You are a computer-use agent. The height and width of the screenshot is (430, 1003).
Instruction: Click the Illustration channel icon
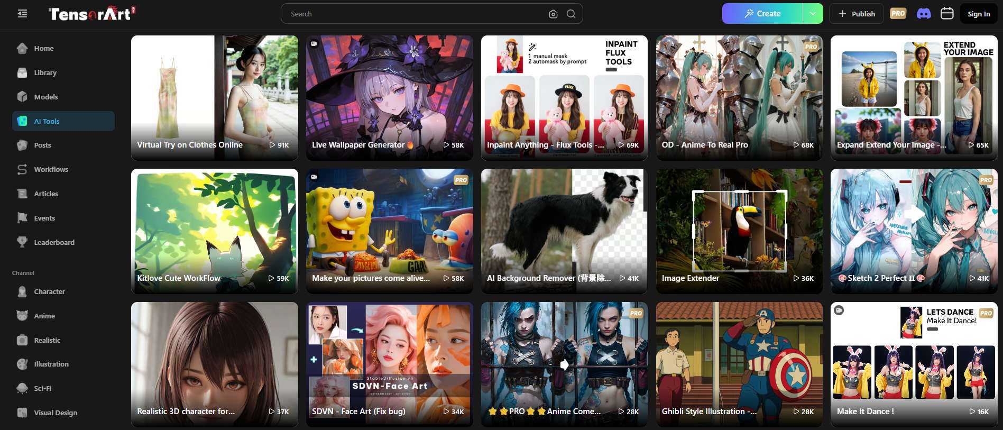point(22,364)
